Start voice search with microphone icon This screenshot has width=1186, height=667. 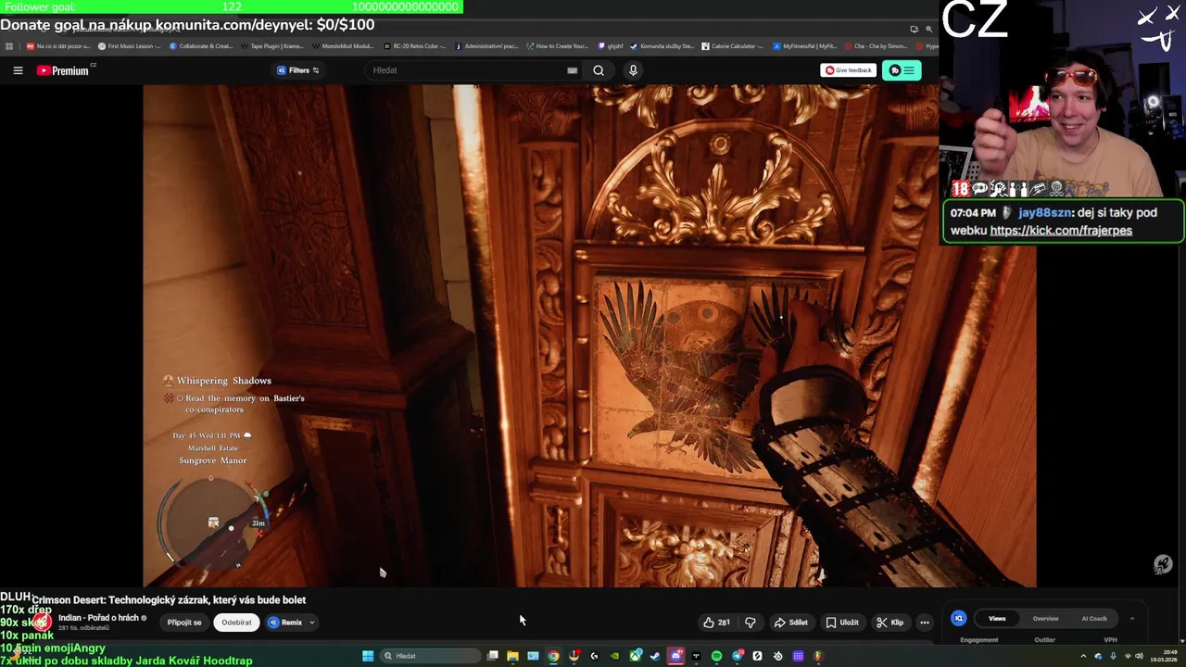tap(633, 70)
